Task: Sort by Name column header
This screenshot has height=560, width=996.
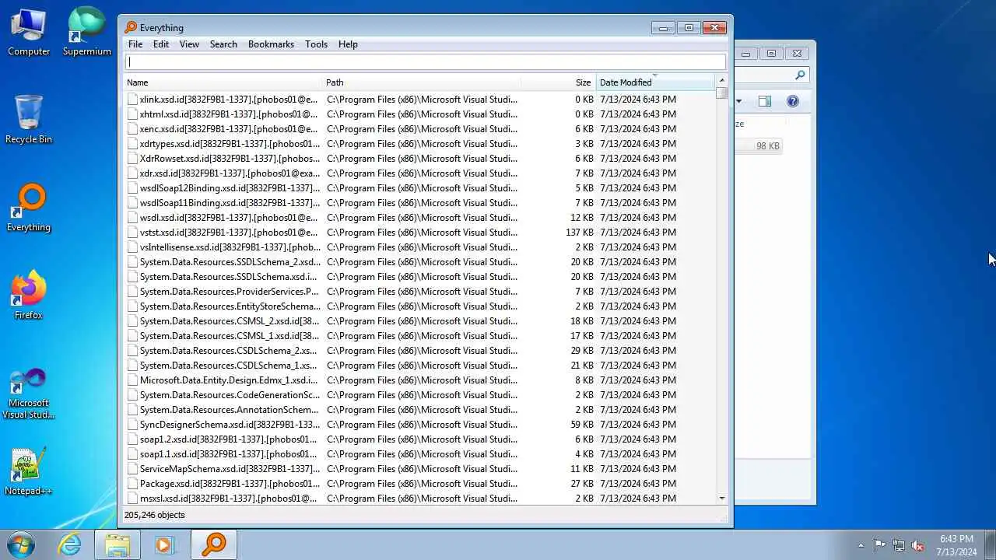Action: pyautogui.click(x=224, y=82)
